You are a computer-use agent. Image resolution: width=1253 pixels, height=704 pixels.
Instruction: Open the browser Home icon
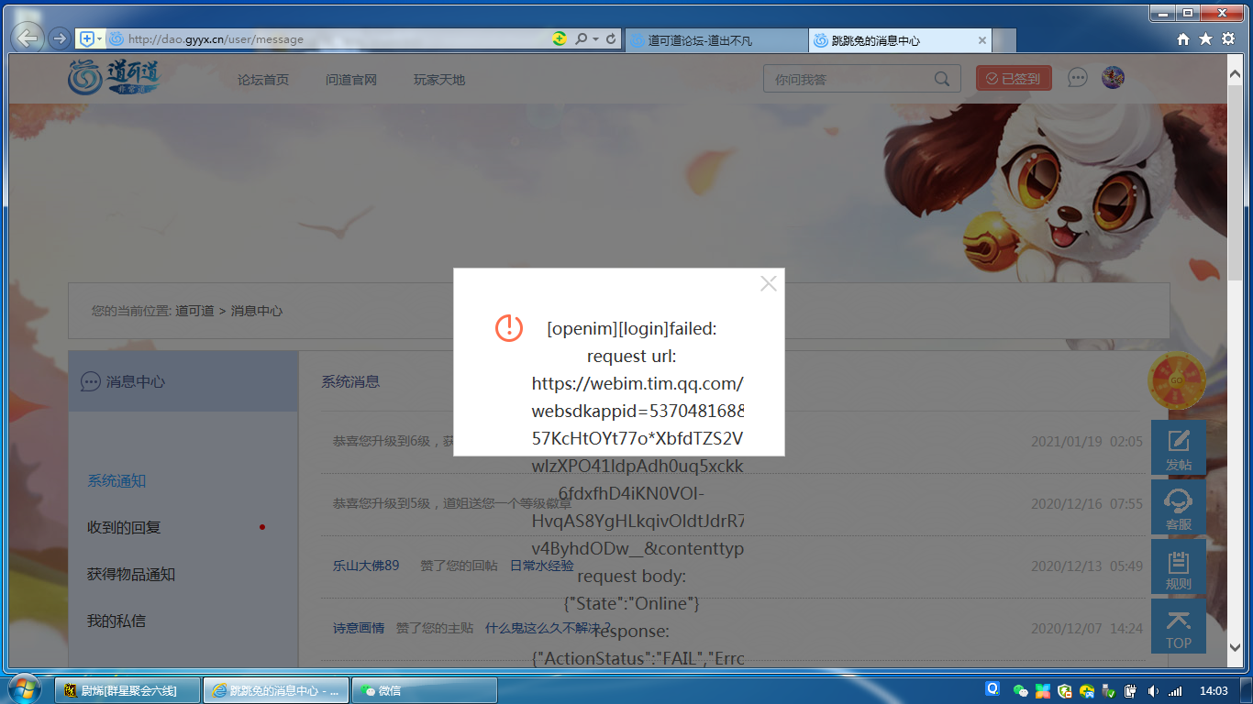tap(1183, 39)
